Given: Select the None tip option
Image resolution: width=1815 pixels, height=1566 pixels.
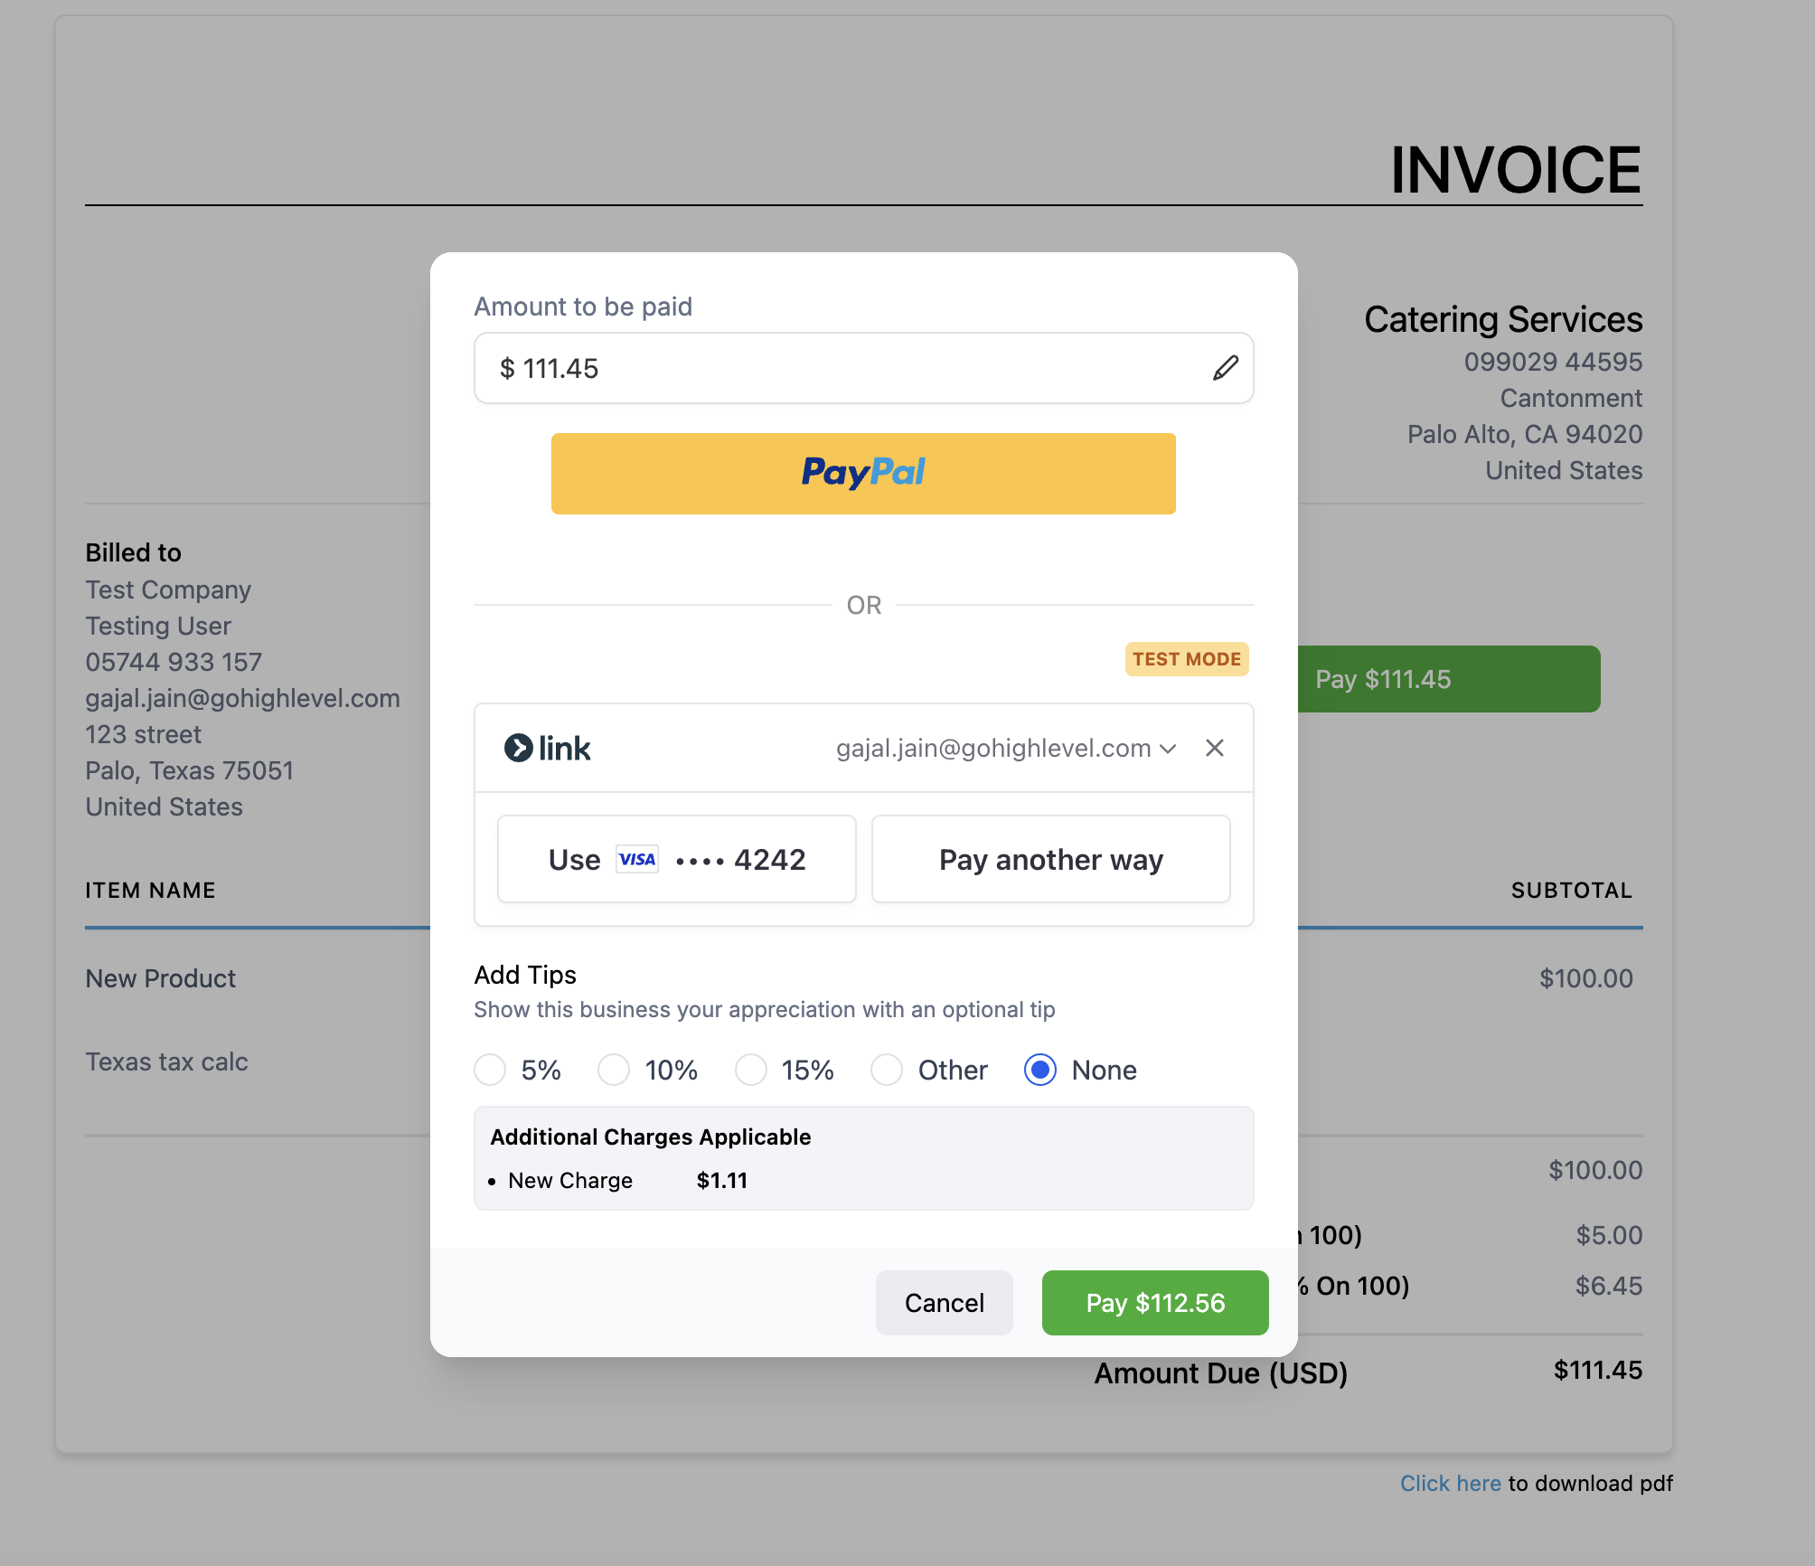Looking at the screenshot, I should tap(1040, 1070).
